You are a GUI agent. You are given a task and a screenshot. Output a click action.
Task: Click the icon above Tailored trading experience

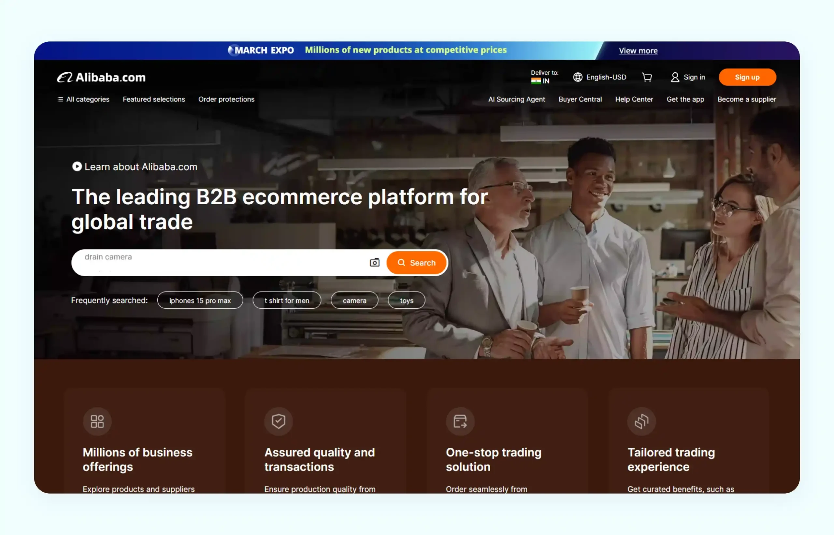tap(641, 421)
